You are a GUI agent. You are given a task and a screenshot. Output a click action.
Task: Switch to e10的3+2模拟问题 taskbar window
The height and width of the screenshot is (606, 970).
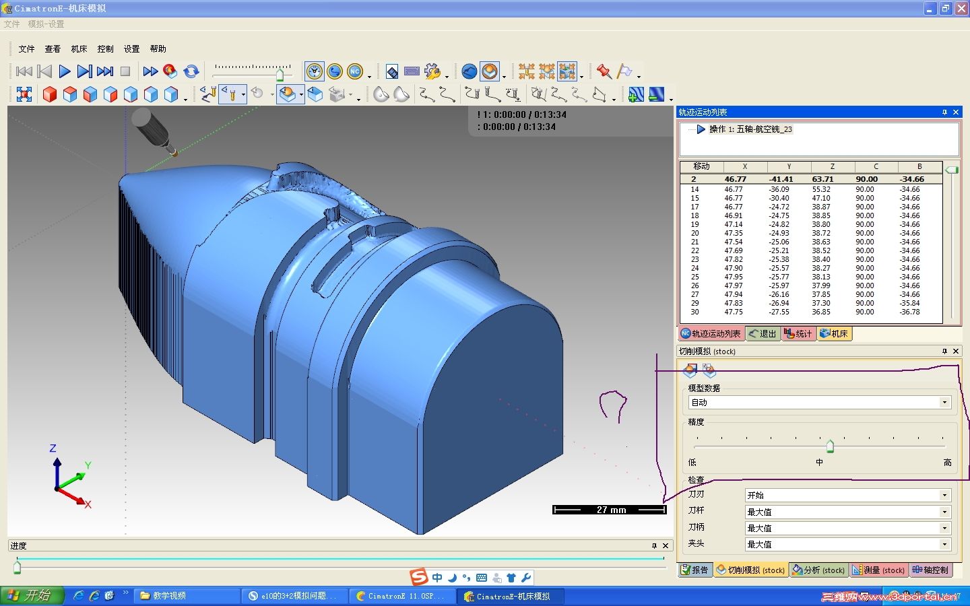[x=295, y=596]
